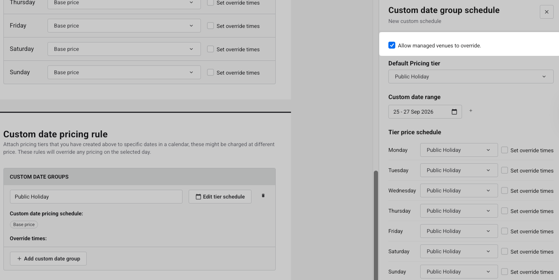Delete the Public Holiday custom date group
Screen dimensions: 559x280
click(x=263, y=195)
